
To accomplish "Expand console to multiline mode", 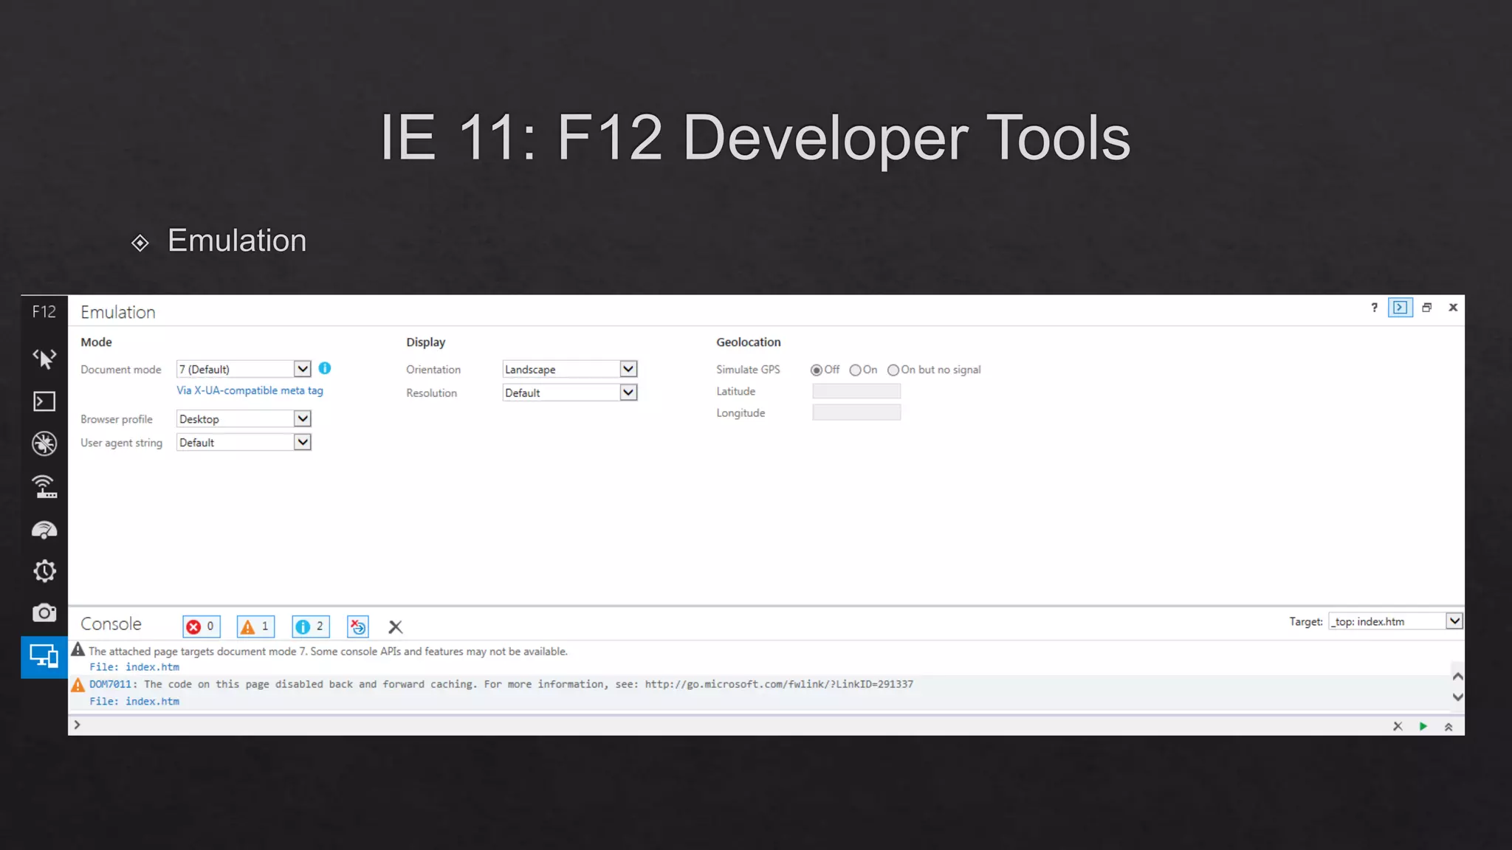I will click(x=1449, y=727).
